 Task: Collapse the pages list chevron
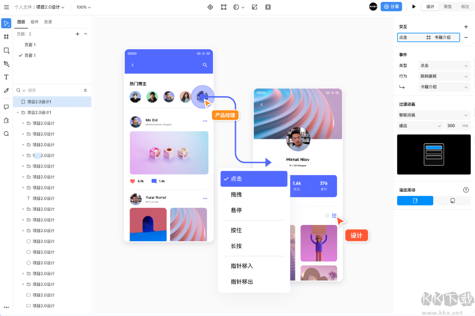86,34
